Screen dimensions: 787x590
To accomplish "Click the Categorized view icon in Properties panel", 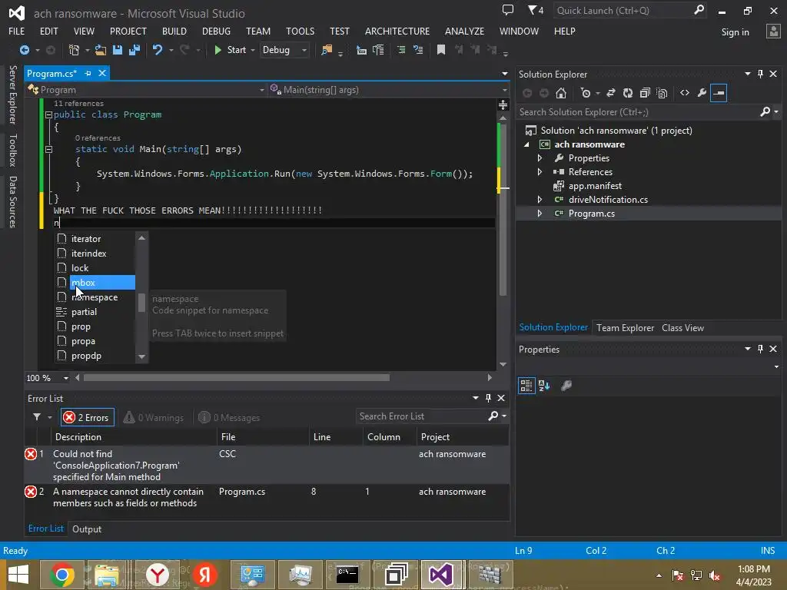I will click(x=526, y=386).
